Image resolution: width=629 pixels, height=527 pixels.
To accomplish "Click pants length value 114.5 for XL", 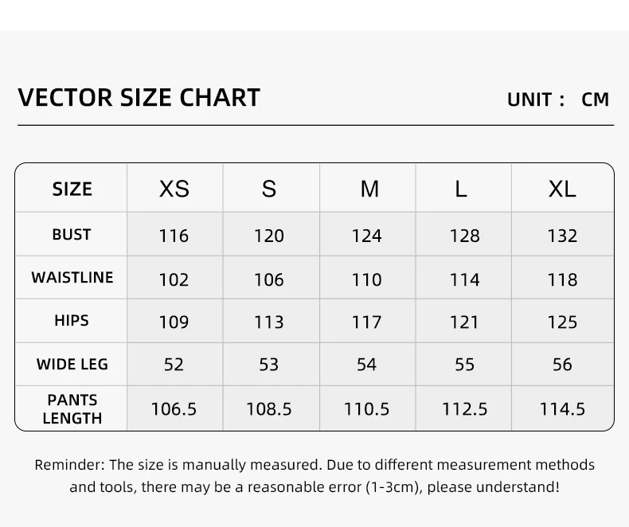I will coord(562,409).
